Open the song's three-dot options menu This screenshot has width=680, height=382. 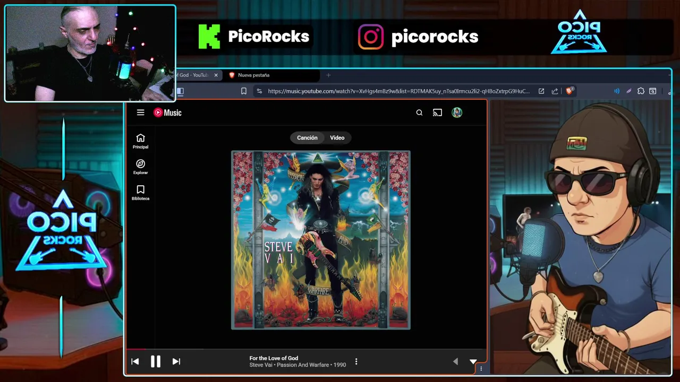point(356,361)
